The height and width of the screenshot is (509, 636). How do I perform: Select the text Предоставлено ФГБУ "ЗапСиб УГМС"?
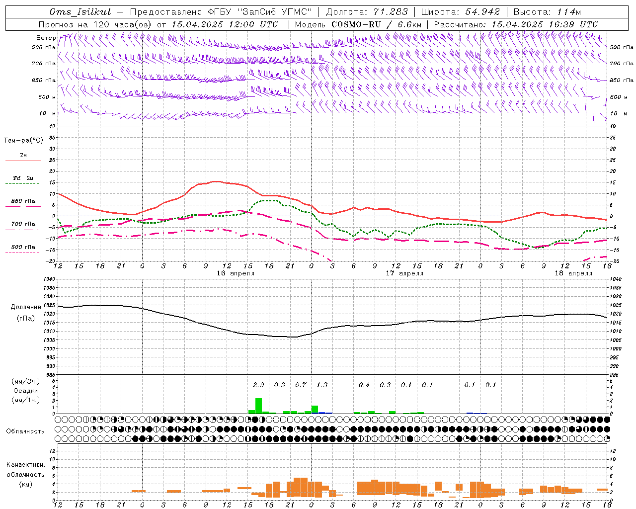(221, 12)
